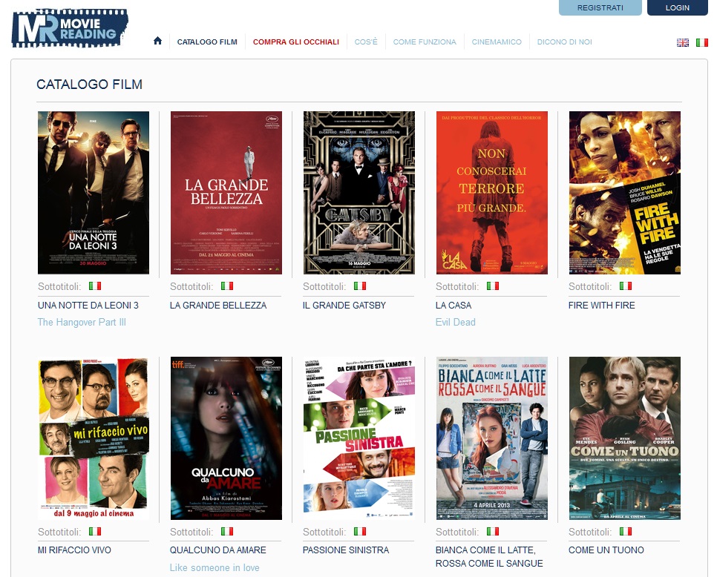
Task: Open the Mi Rifaccio Vivo poster
Action: coord(94,438)
